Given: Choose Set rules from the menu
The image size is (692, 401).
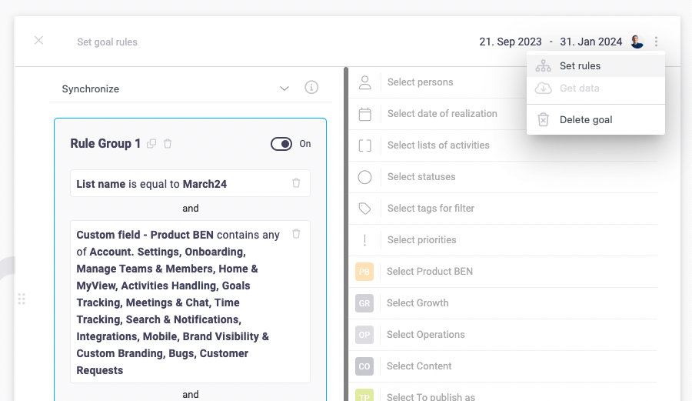Looking at the screenshot, I should coord(580,66).
